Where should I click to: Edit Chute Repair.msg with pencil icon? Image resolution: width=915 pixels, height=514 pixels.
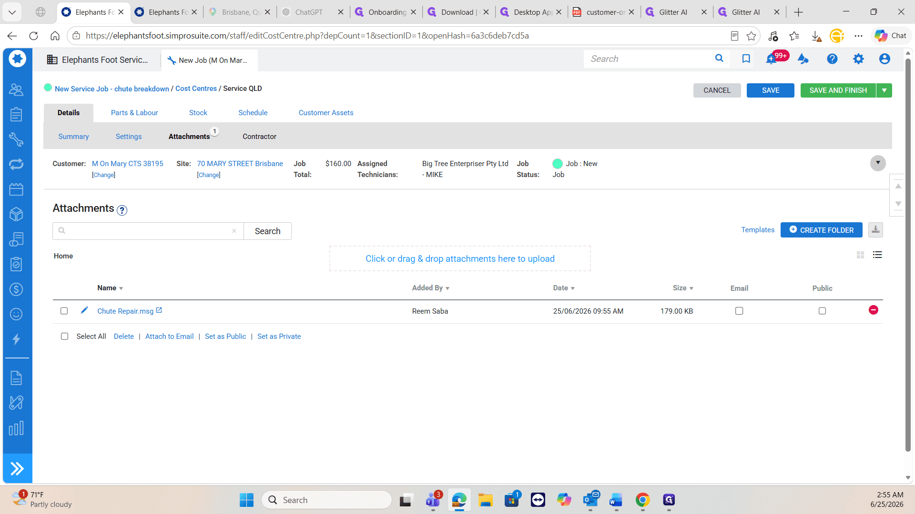pos(84,310)
